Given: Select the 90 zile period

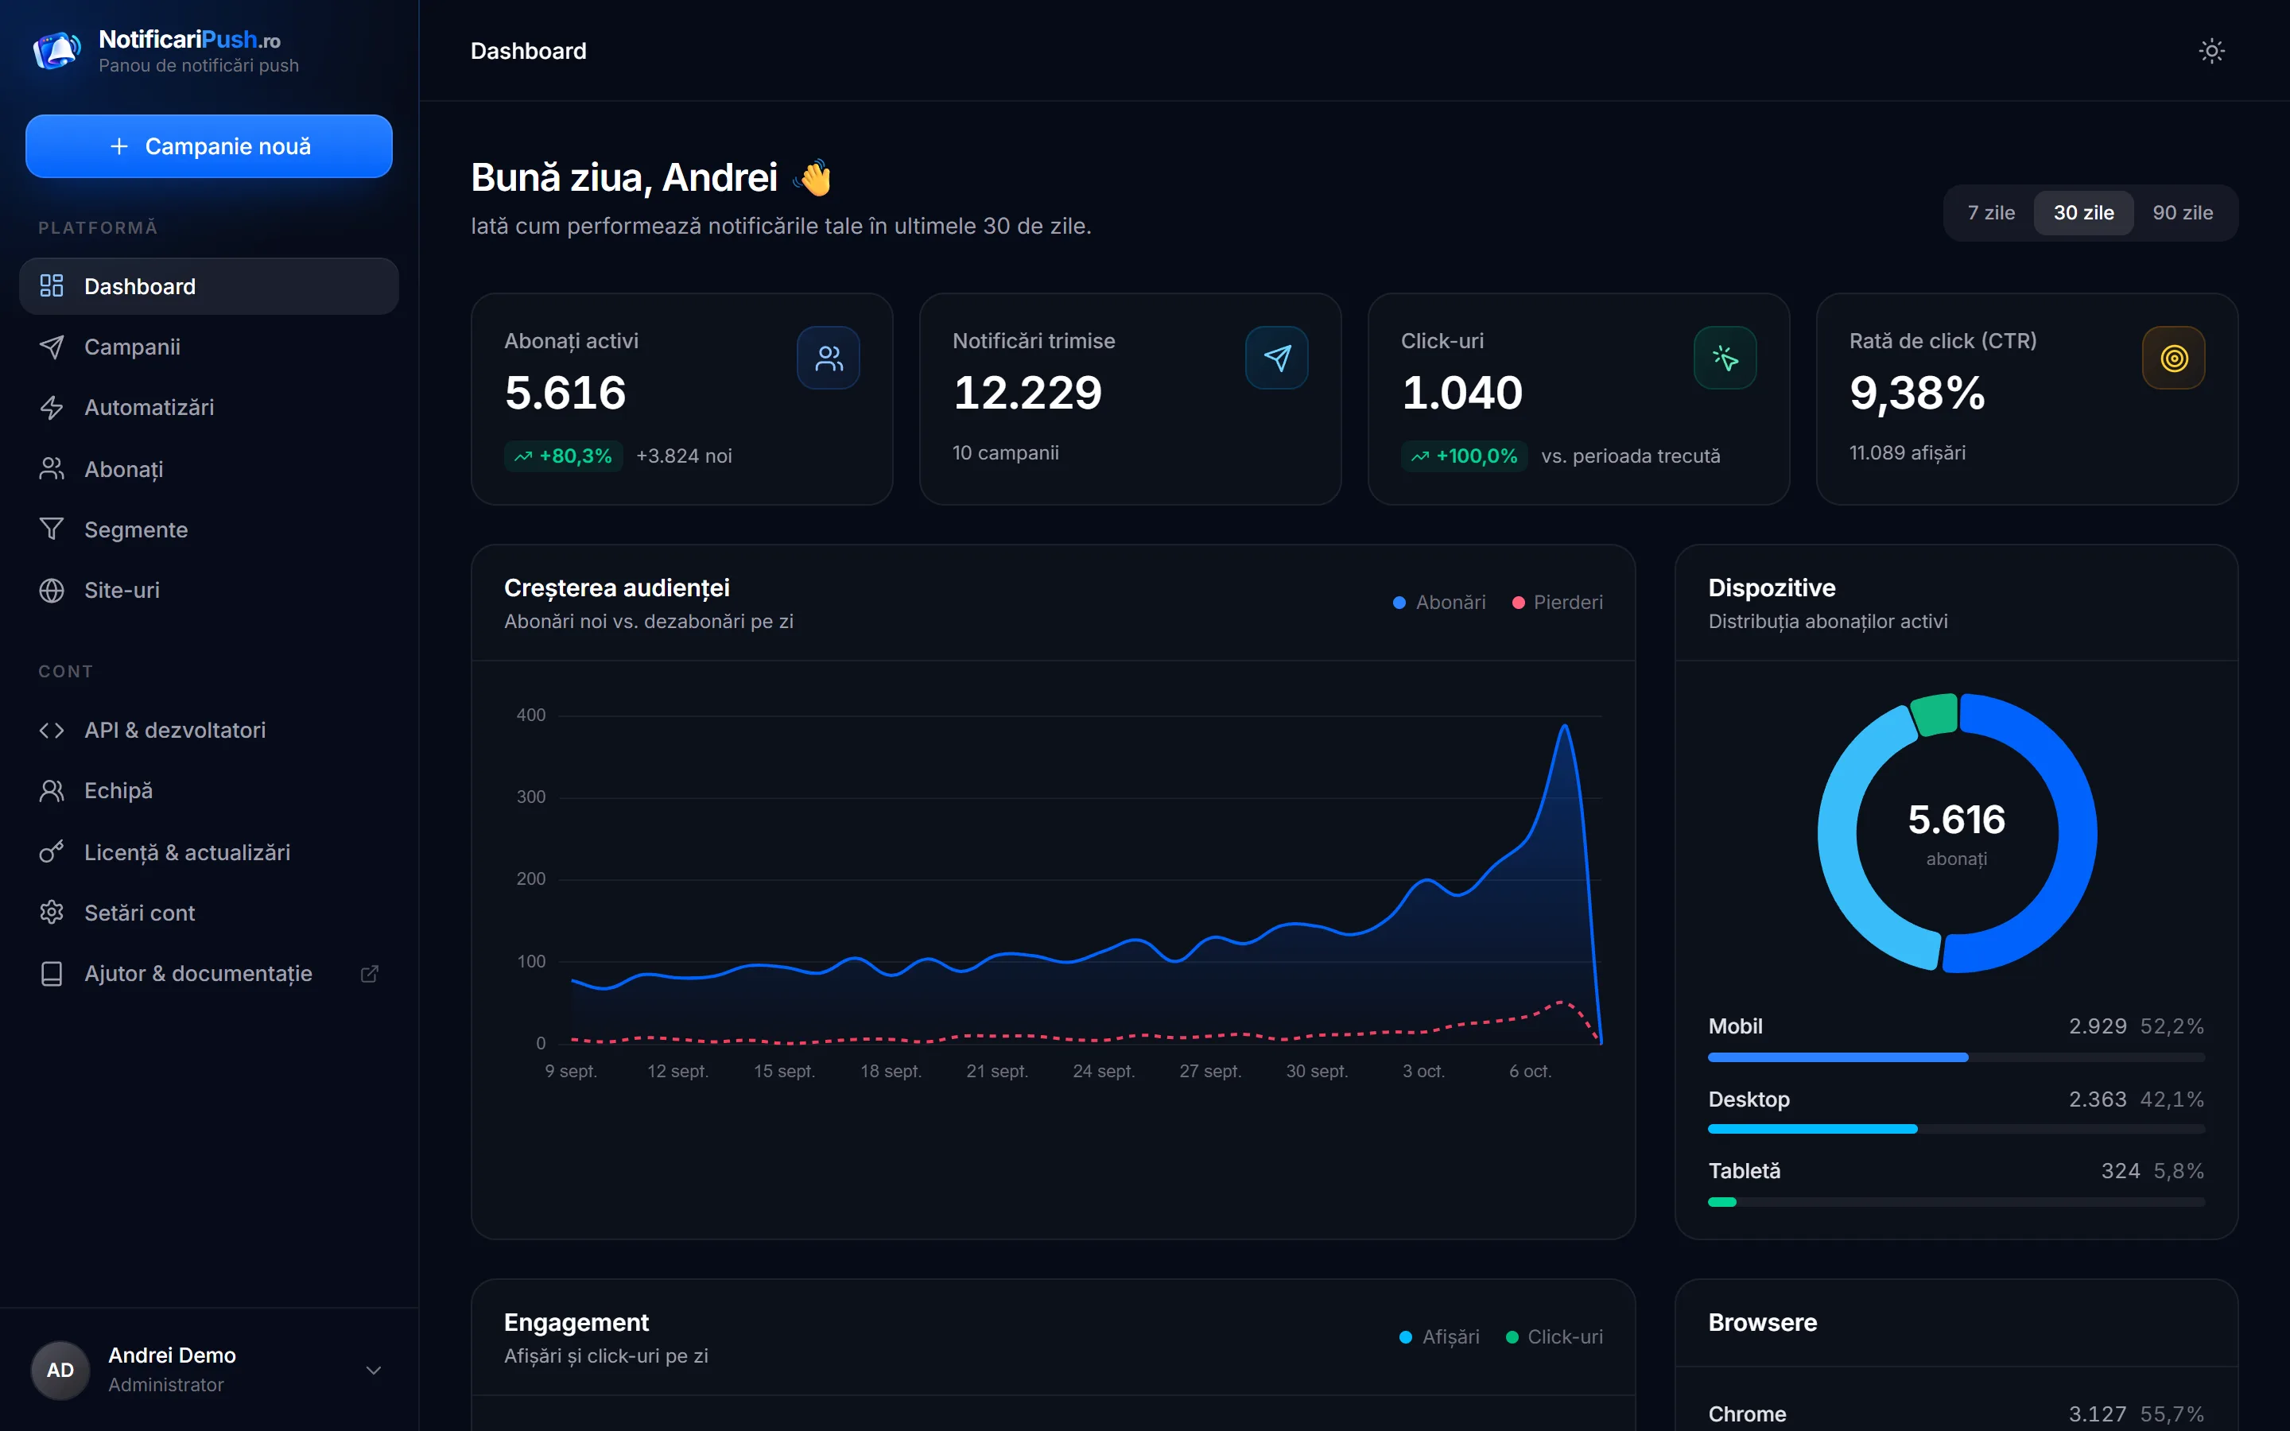Looking at the screenshot, I should pos(2182,212).
